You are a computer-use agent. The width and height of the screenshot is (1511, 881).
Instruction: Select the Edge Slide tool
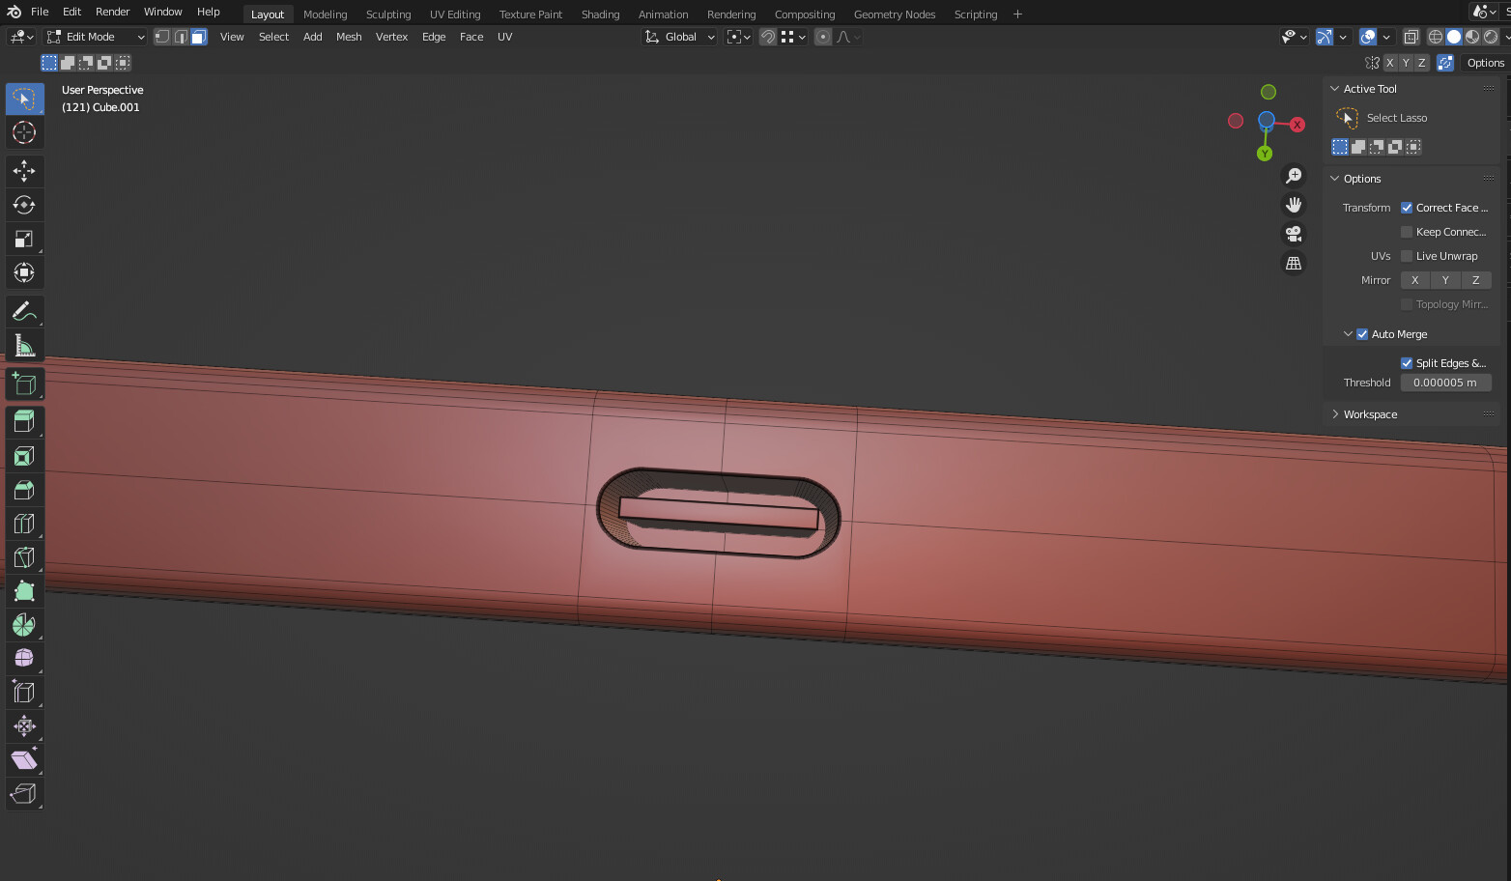pos(24,693)
